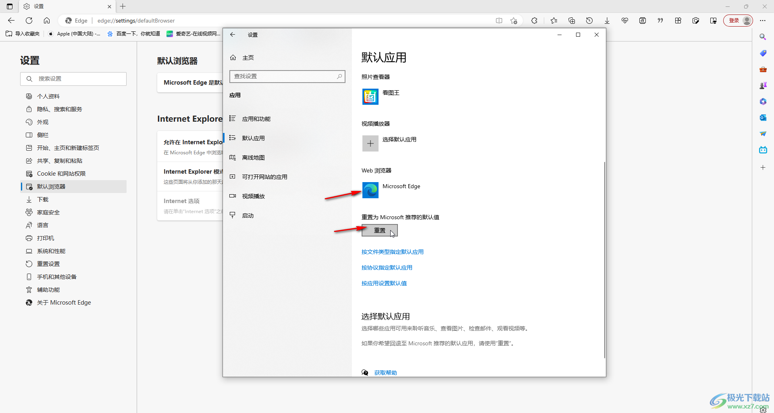Open sidebar Outlook icon
774x413 pixels.
point(763,118)
